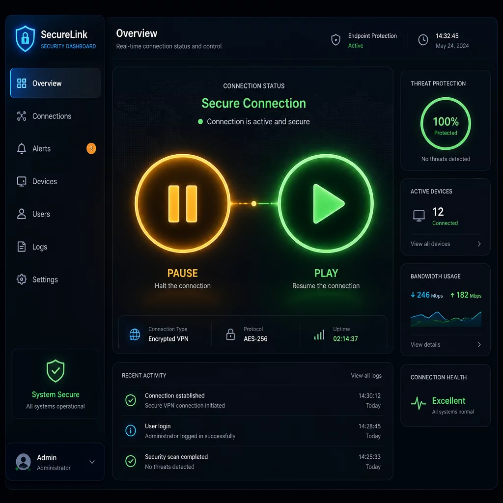Click the System Secure shield checkmark icon

point(56,371)
